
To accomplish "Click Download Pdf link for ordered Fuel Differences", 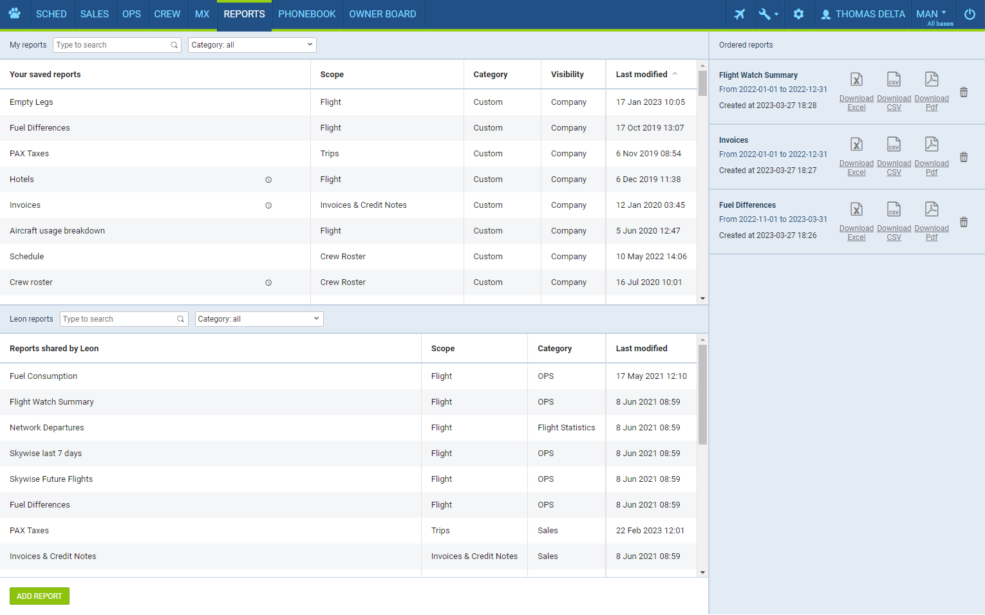I will coord(932,233).
